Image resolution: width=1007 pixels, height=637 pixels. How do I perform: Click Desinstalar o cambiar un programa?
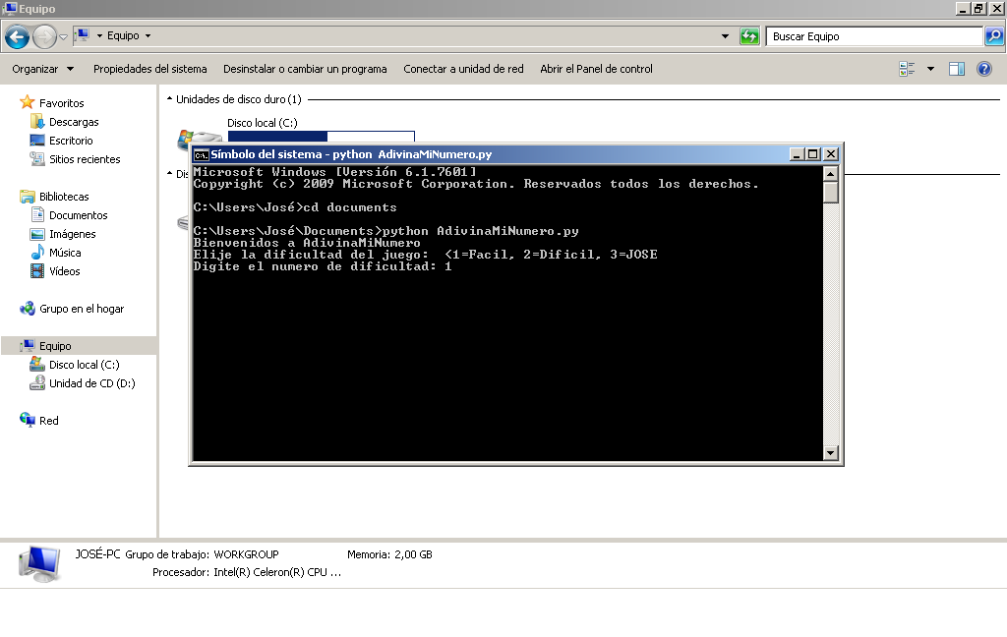(x=305, y=69)
